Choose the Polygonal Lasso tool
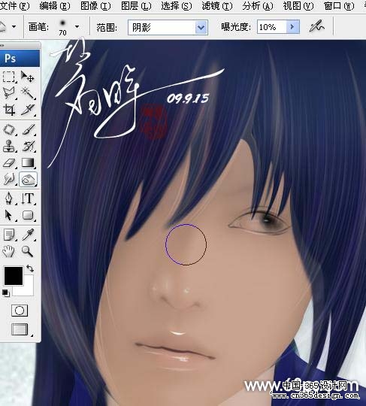 9,93
